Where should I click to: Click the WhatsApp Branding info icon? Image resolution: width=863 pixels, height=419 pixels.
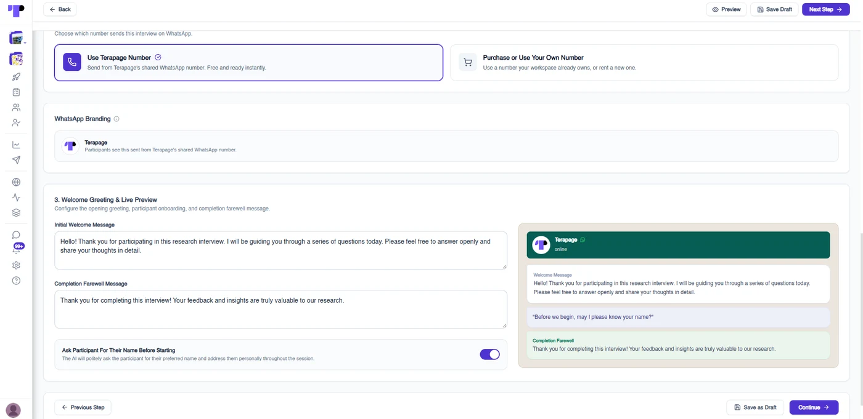tap(117, 119)
